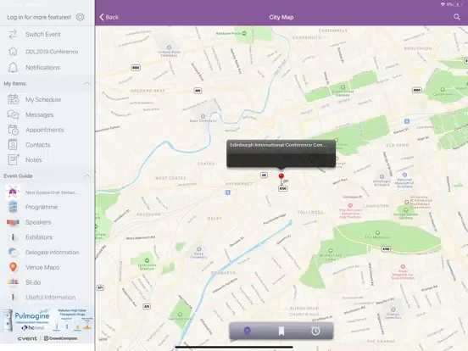Click the Exhibitors info icon
The image size is (468, 351).
coord(13,237)
